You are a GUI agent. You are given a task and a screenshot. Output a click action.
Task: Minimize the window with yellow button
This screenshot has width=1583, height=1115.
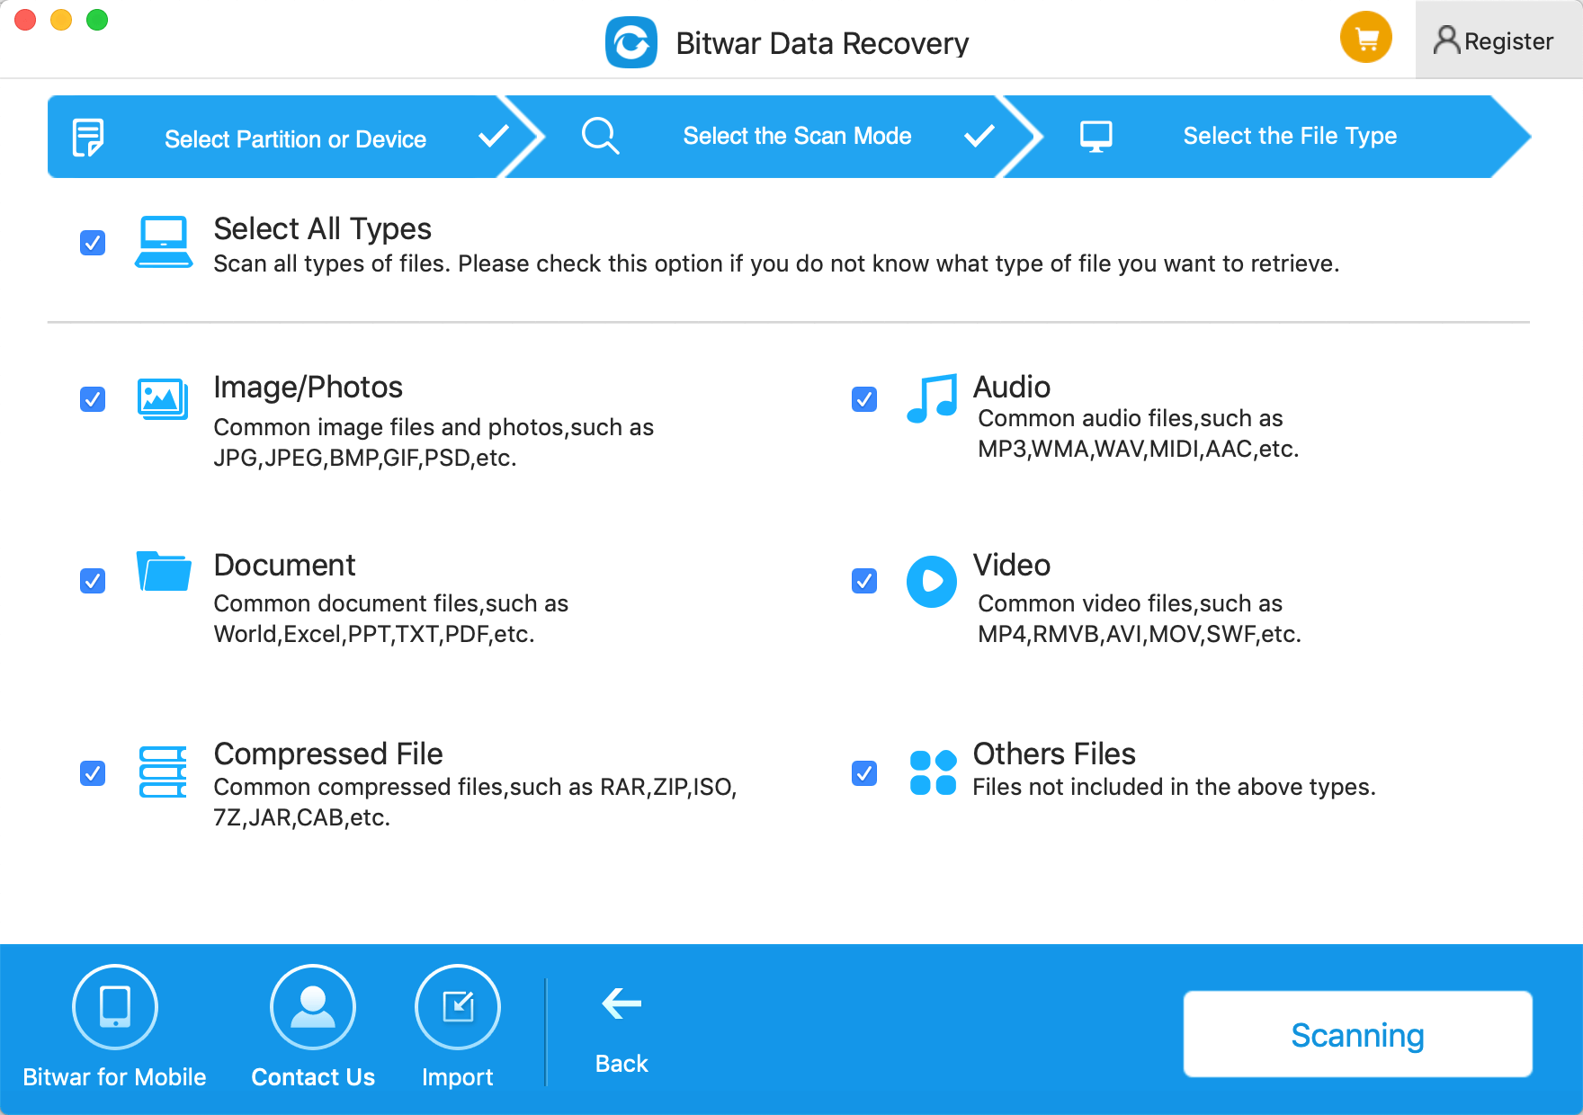click(x=61, y=19)
